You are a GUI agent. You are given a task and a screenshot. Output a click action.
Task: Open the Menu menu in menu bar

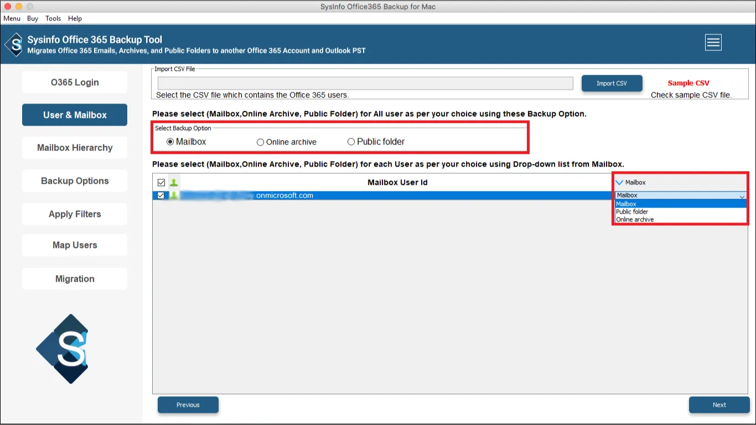click(x=12, y=18)
